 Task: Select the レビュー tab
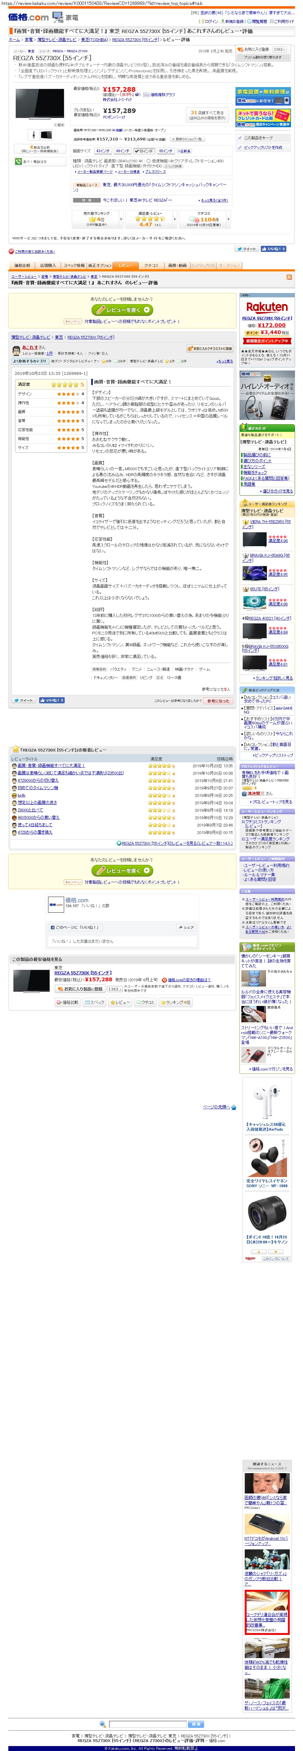click(125, 266)
